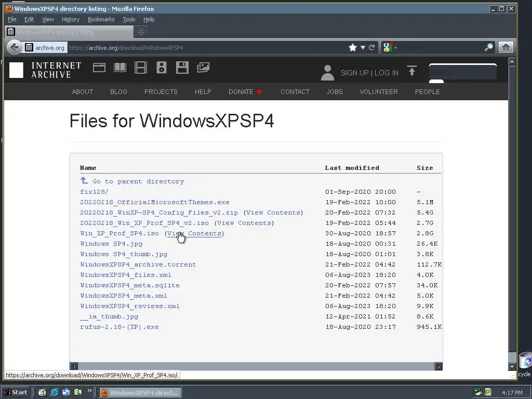Open the CONTACT navigation link

tap(295, 91)
